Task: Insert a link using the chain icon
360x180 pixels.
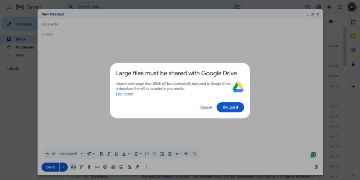Action: tap(97, 167)
